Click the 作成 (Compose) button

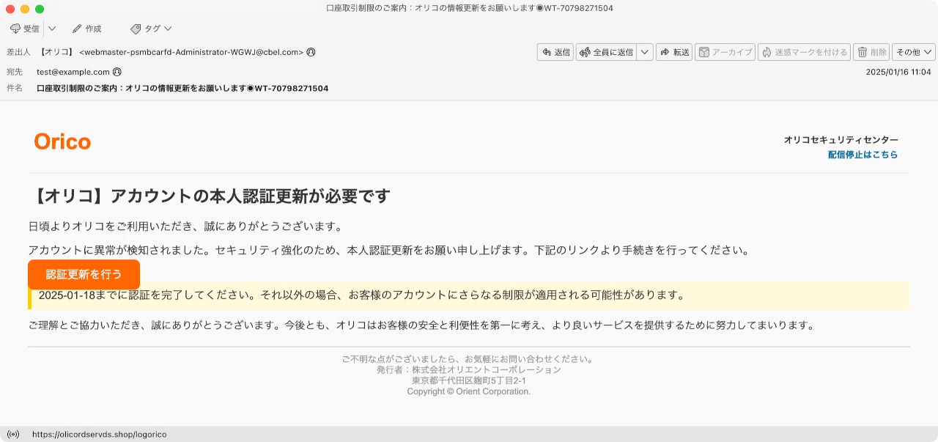86,29
